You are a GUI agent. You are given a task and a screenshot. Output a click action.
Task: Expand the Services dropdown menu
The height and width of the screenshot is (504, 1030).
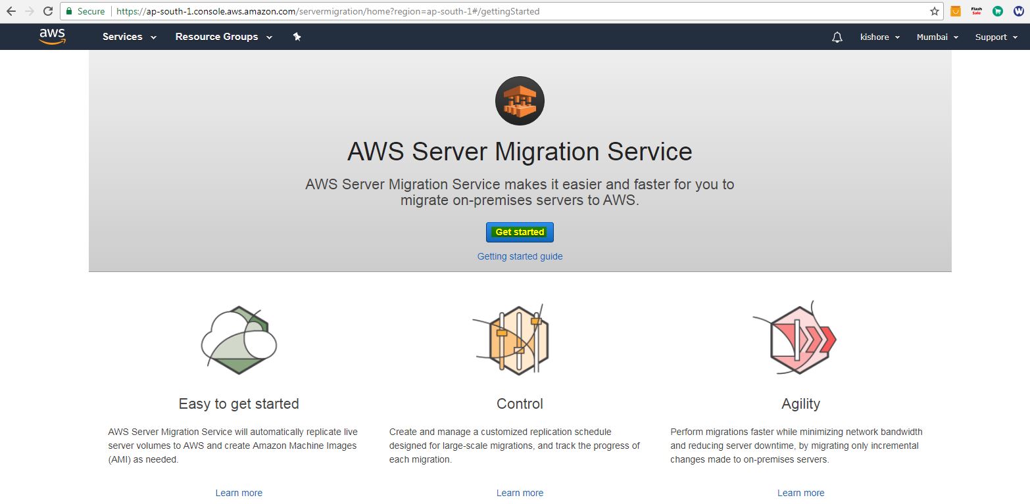130,37
